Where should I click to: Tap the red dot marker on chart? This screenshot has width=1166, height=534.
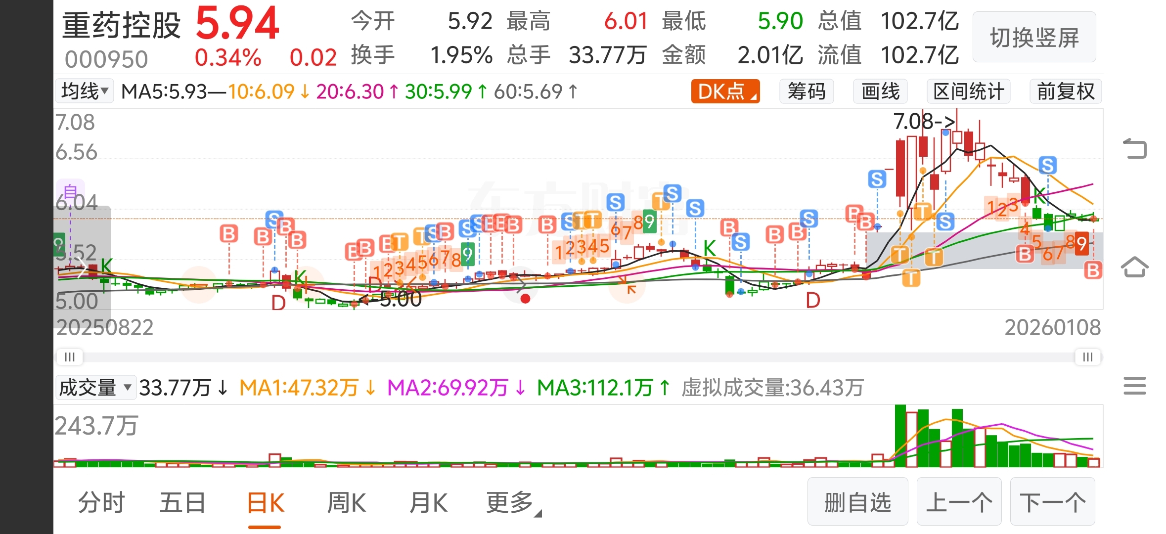click(x=525, y=299)
